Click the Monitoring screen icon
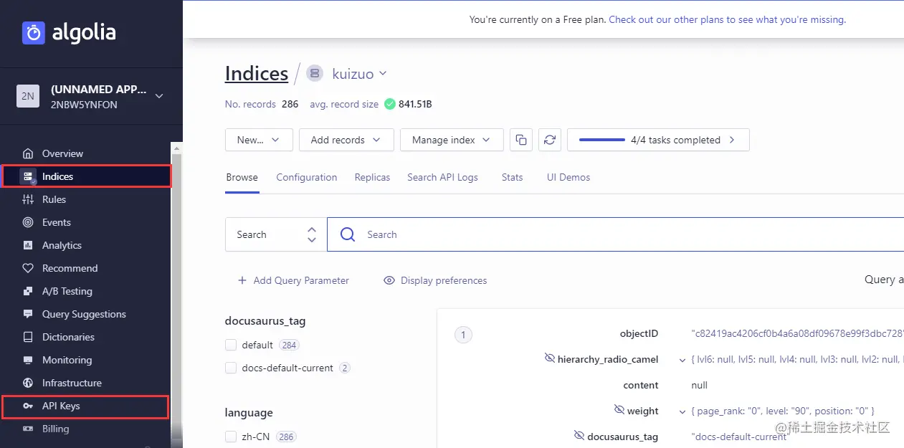This screenshot has width=904, height=448. pos(28,360)
